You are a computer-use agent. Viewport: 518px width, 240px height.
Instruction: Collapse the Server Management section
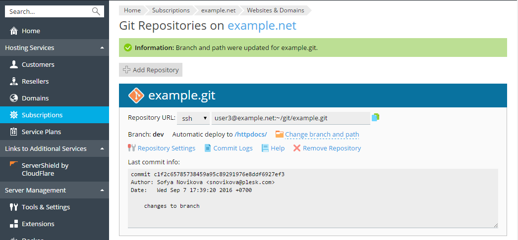tap(102, 191)
